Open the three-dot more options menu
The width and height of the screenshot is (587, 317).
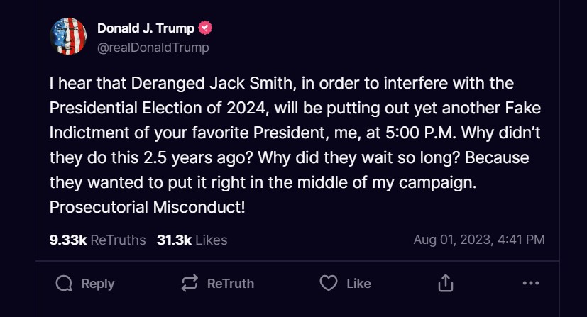pos(530,284)
